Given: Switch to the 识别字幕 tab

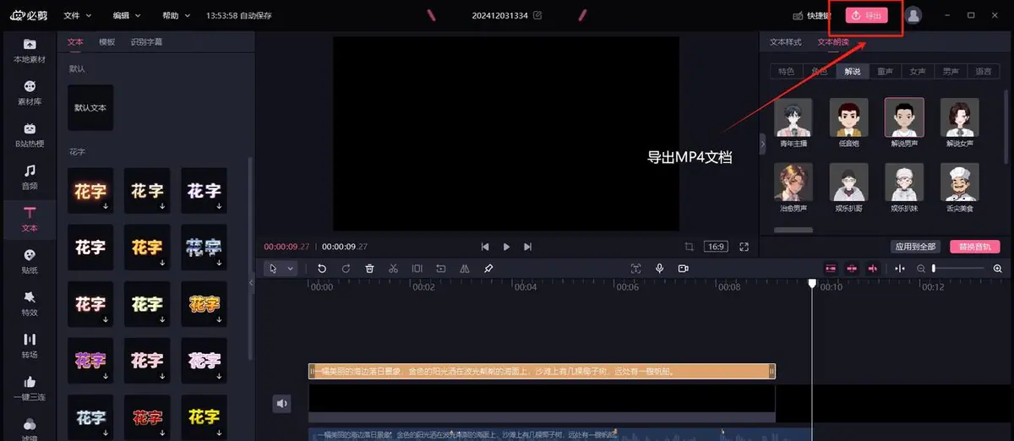Looking at the screenshot, I should coord(146,41).
